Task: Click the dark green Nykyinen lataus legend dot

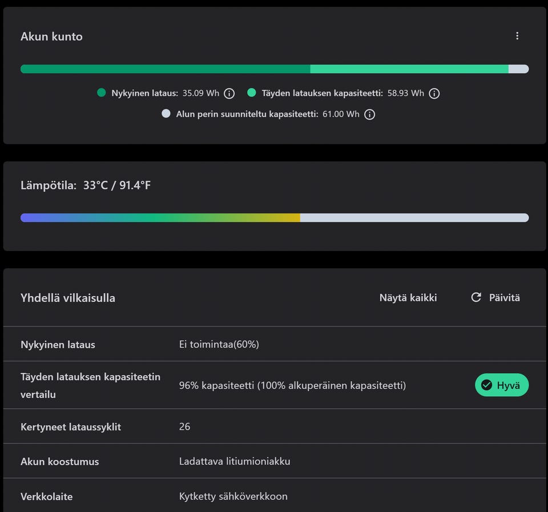Action: [102, 92]
